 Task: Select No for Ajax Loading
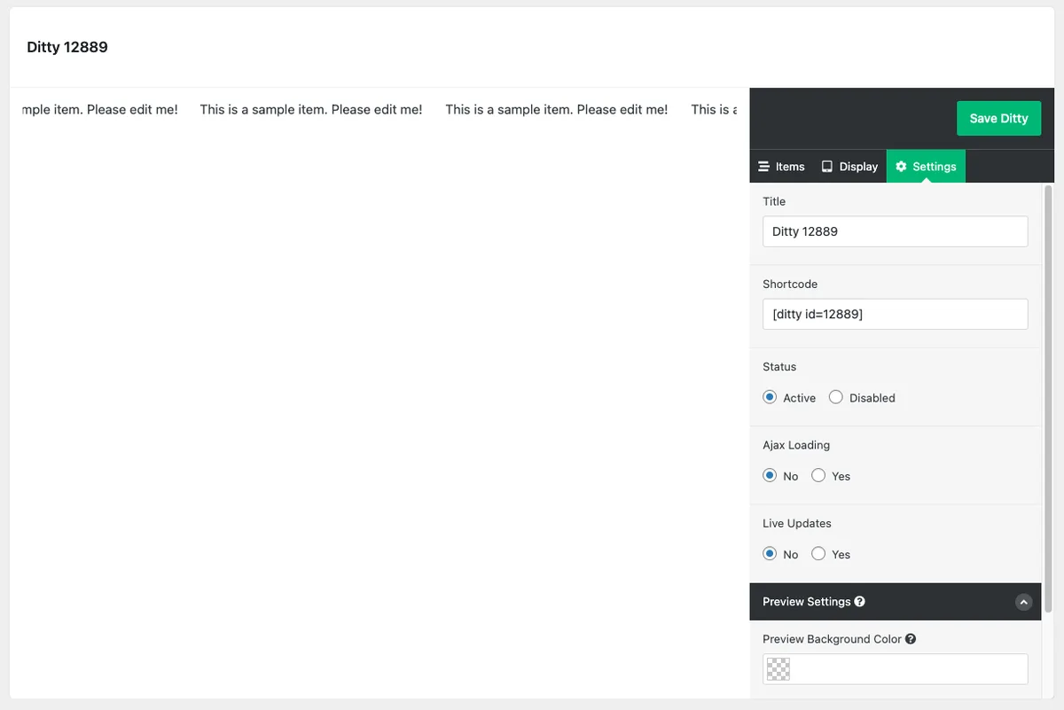(770, 475)
